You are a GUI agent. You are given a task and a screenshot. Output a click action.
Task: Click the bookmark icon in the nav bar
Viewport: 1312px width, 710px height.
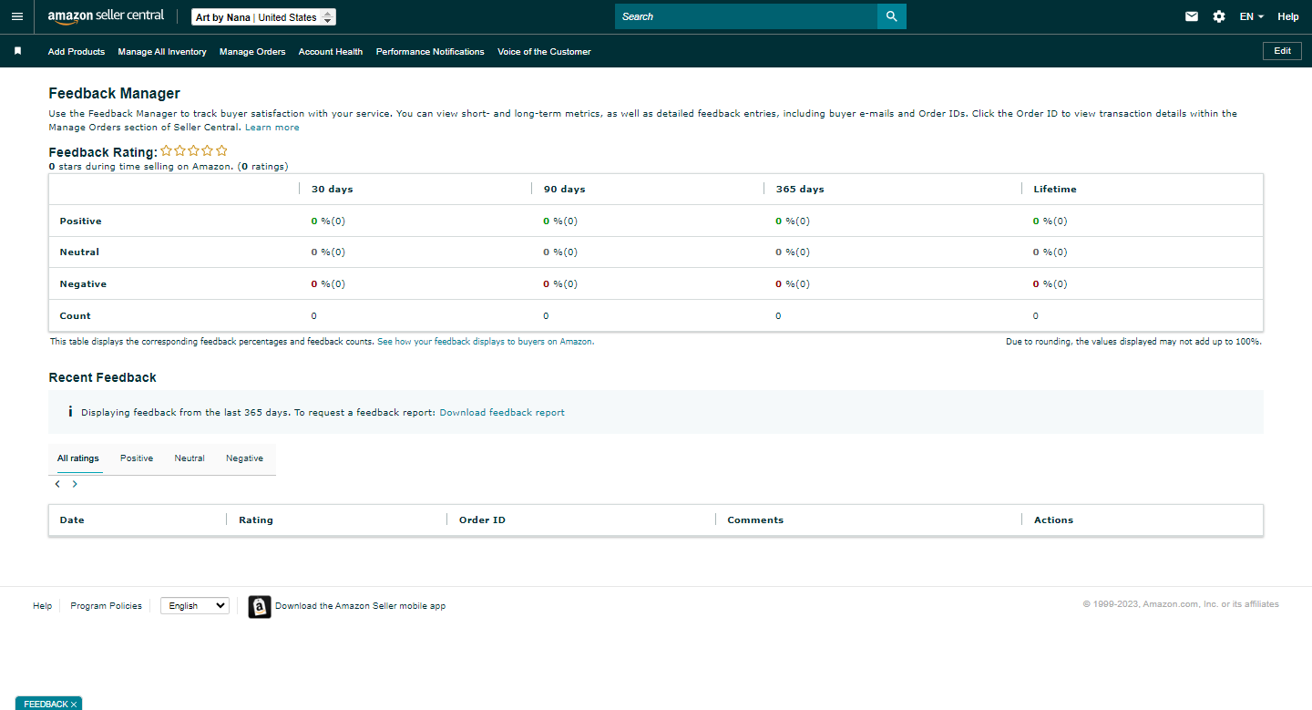17,52
